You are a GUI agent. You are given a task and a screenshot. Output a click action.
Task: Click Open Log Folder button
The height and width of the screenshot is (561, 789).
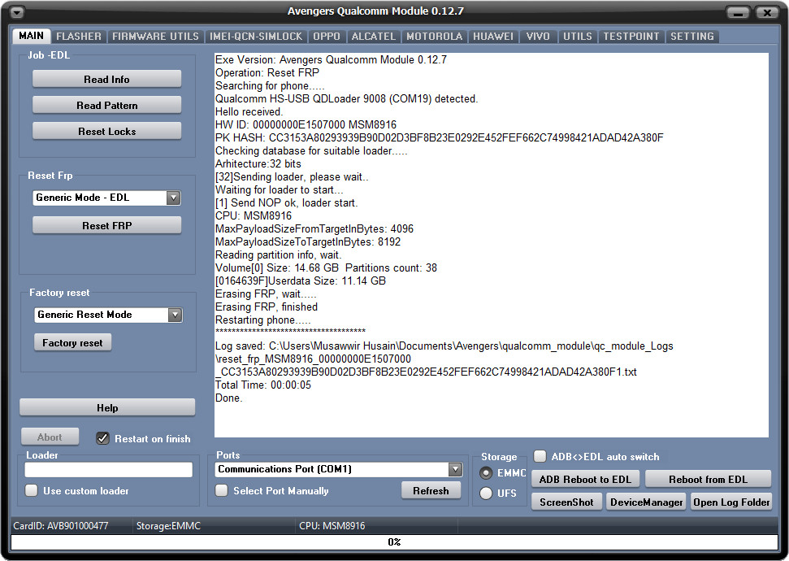731,502
